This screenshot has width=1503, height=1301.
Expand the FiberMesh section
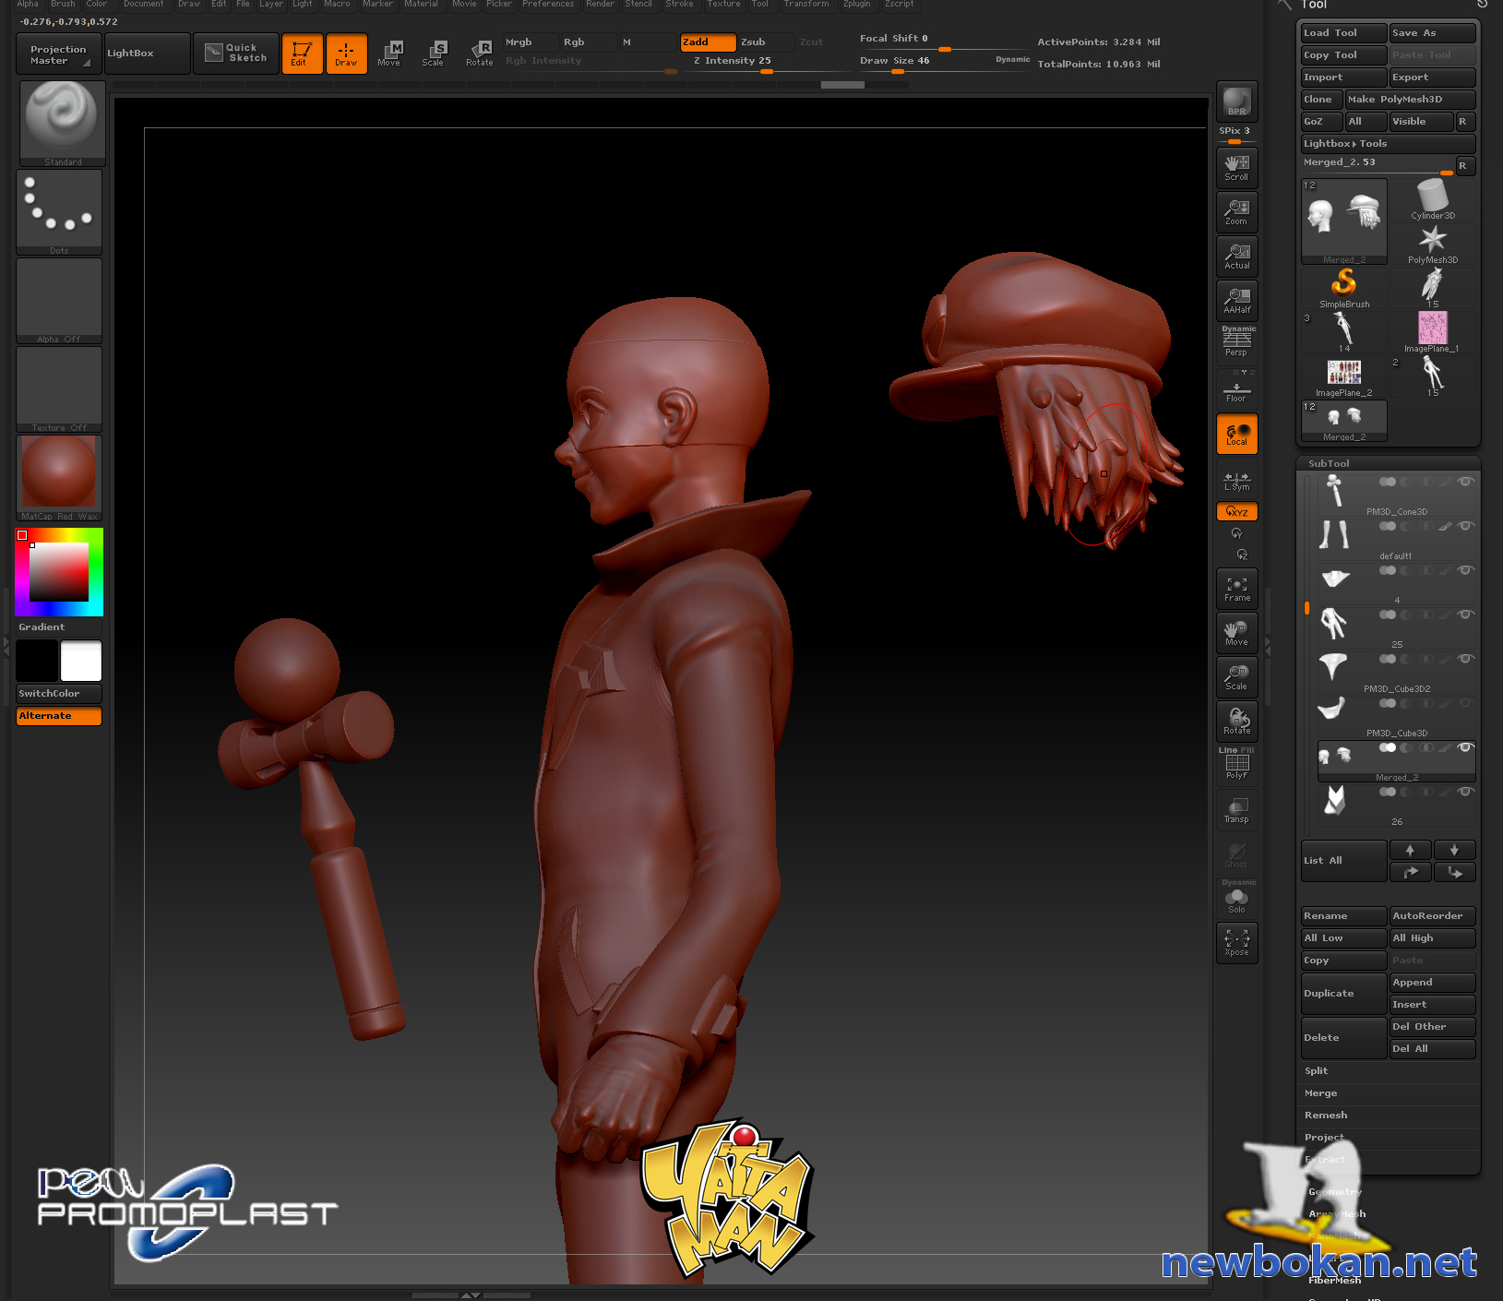(1334, 1280)
